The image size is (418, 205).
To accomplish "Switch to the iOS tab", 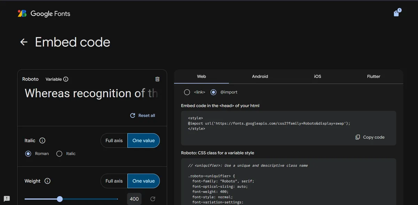I will [317, 76].
